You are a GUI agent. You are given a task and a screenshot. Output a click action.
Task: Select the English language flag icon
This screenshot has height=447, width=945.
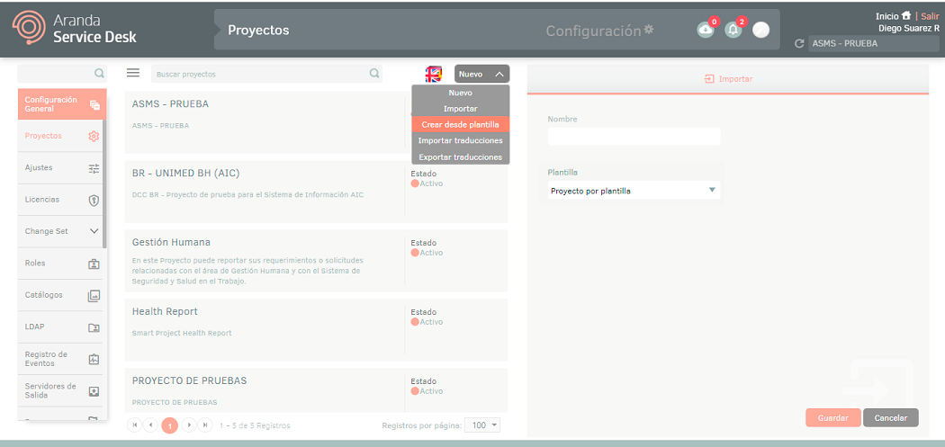pos(434,75)
